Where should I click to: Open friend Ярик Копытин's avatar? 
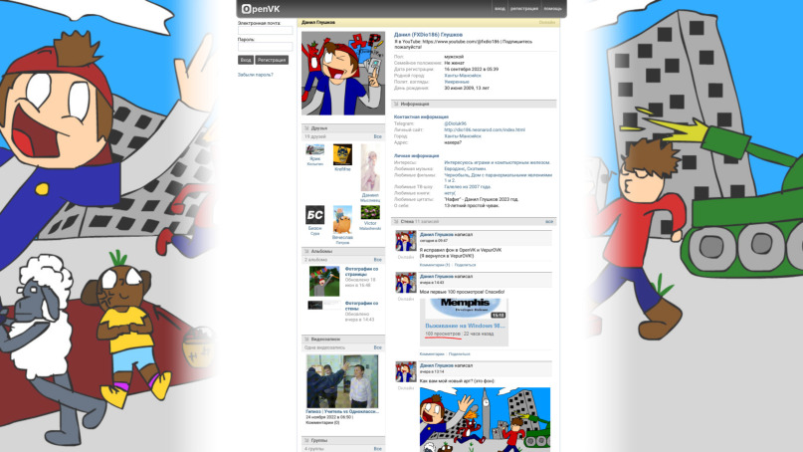(x=315, y=149)
